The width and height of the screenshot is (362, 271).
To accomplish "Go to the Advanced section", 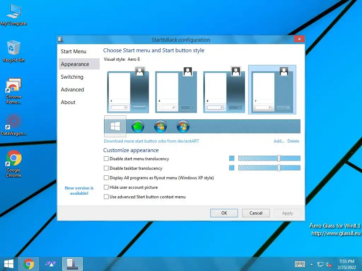I will coord(79,89).
